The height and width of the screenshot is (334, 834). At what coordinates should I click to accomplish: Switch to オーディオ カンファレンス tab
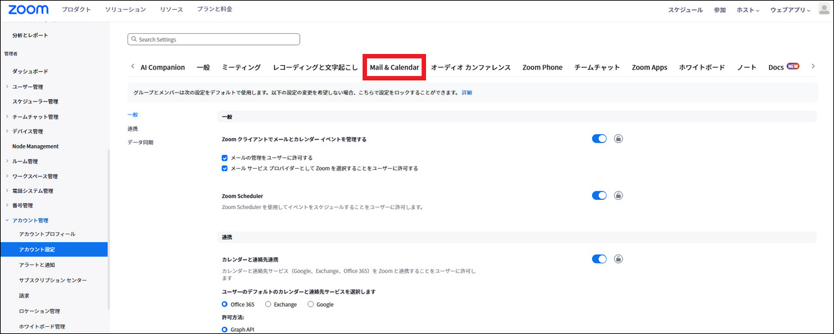[x=471, y=67]
